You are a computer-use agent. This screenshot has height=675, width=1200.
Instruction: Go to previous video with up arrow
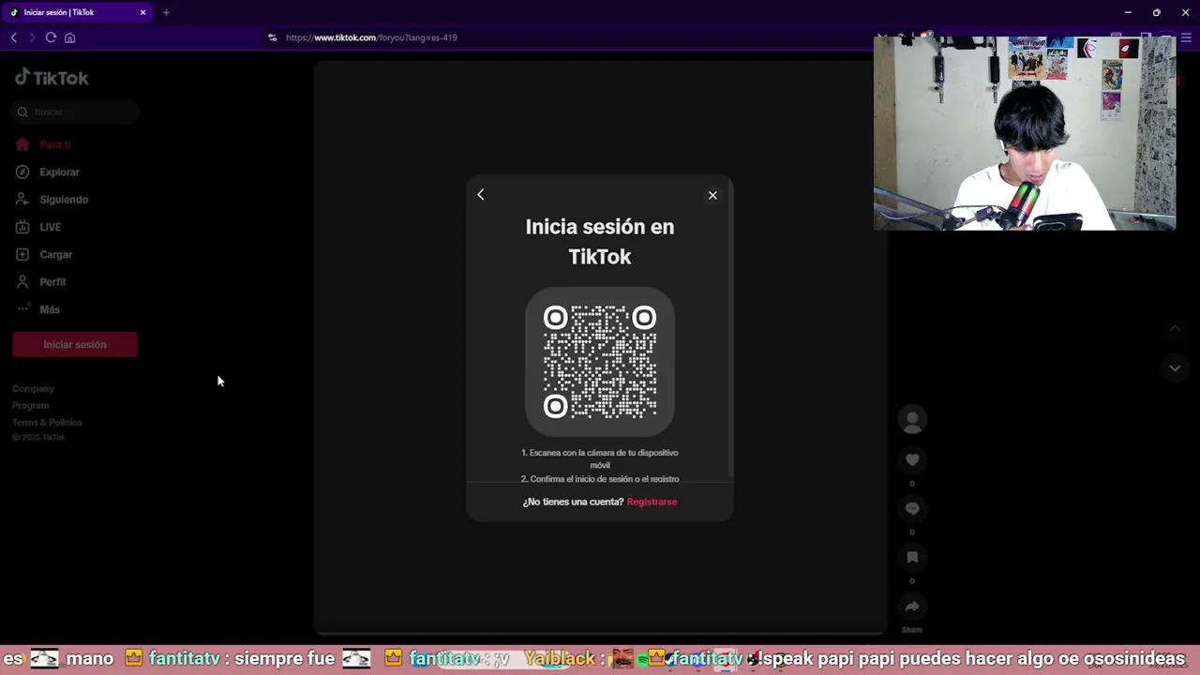point(1175,328)
